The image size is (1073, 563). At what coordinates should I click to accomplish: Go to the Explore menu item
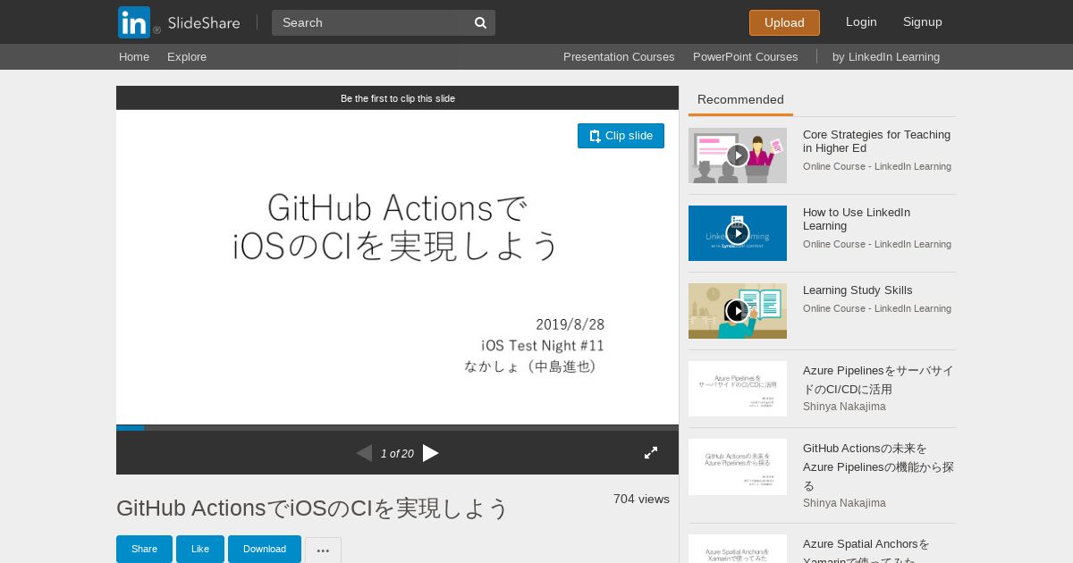point(187,56)
